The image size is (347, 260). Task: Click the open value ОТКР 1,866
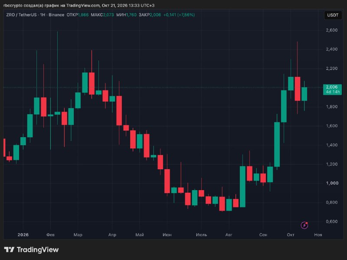78,15
